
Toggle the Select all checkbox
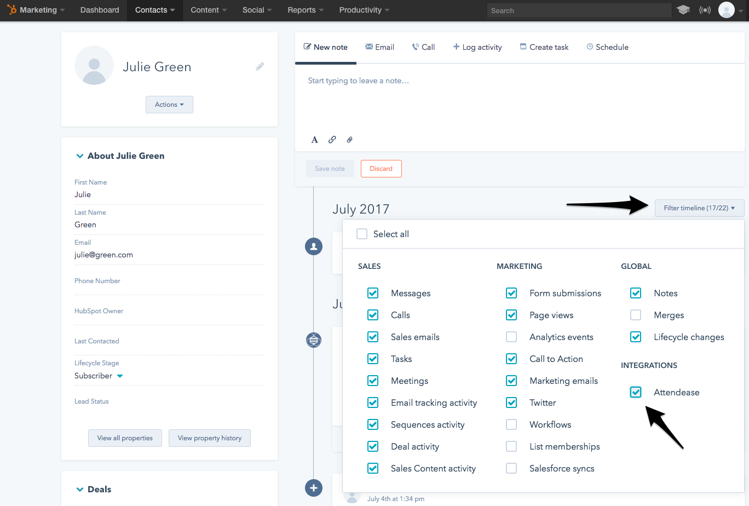click(x=362, y=233)
